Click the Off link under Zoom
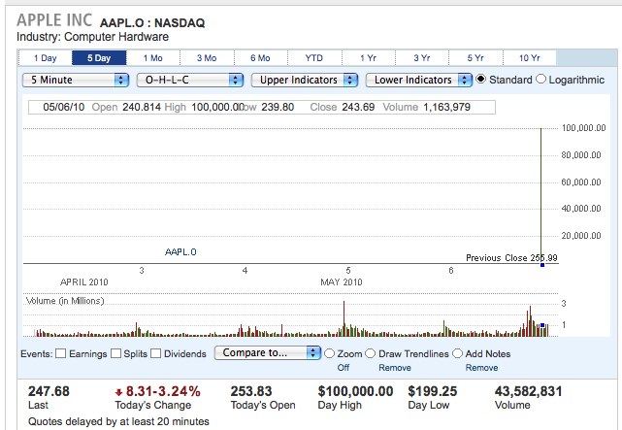Image resolution: width=622 pixels, height=430 pixels. pos(344,368)
